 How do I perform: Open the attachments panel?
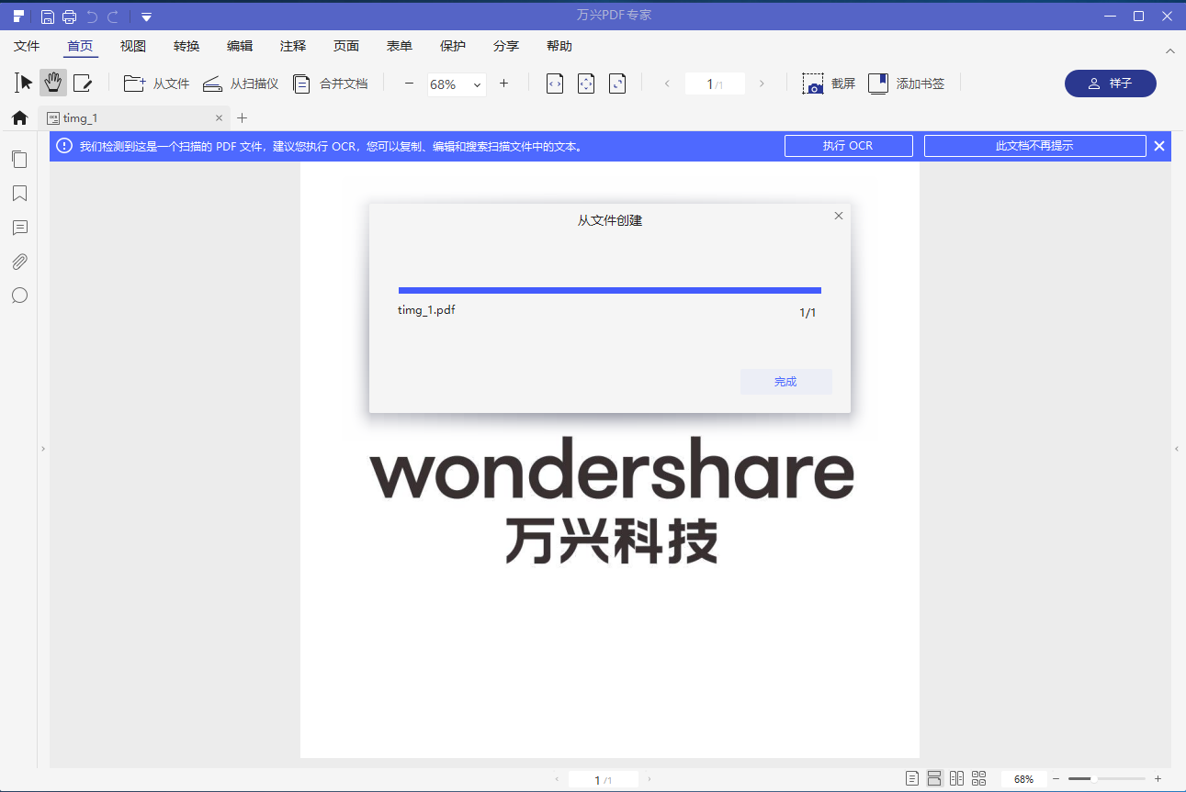click(19, 262)
